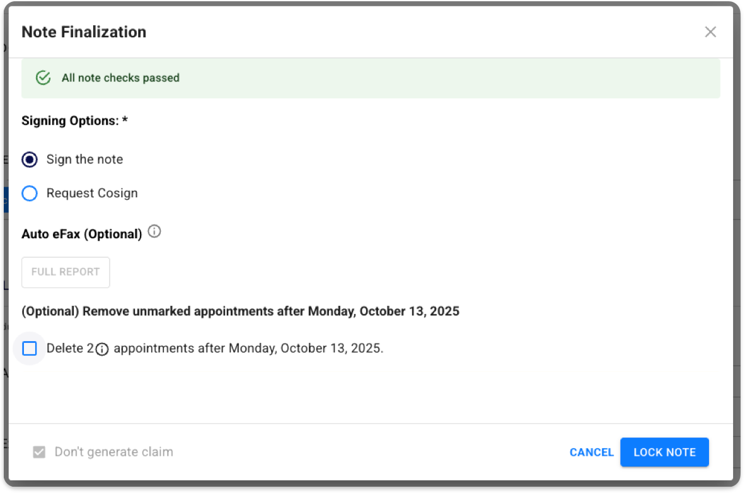Click the info icon after "Delete 2"
The width and height of the screenshot is (745, 493).
(102, 349)
